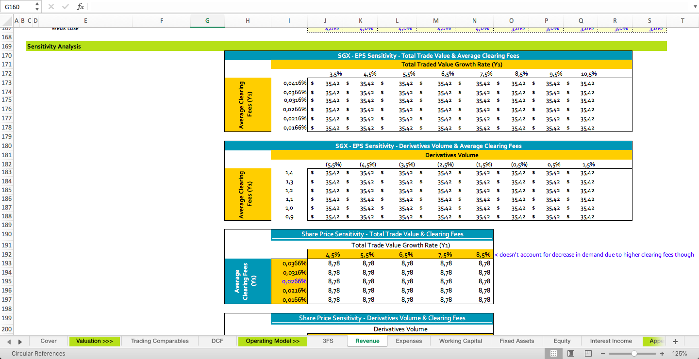
Task: Switch to Page Break Preview icon
Action: [588, 354]
